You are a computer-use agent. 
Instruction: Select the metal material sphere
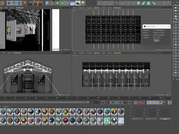[114, 120]
